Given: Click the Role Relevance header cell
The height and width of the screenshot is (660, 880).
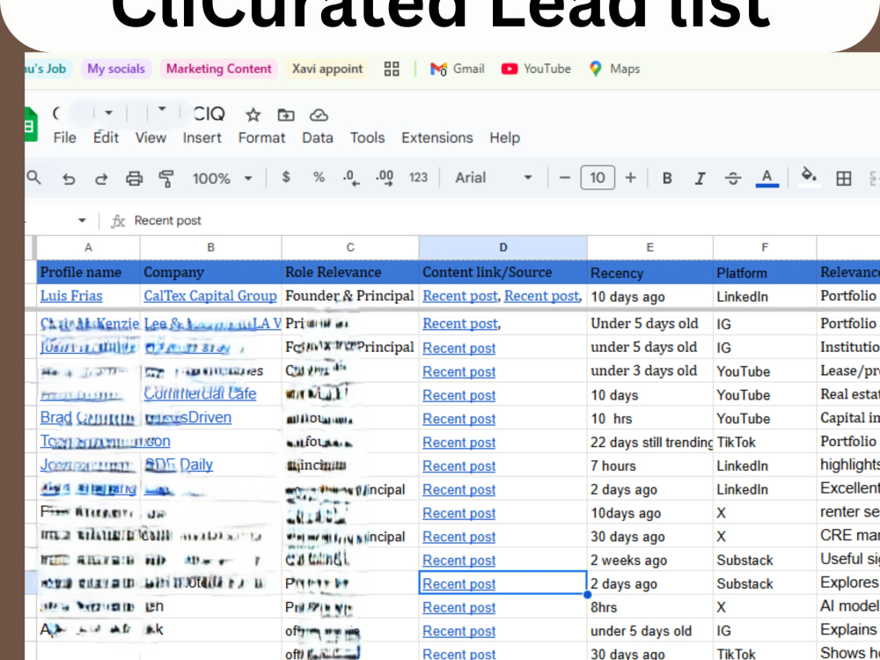Looking at the screenshot, I should [350, 272].
